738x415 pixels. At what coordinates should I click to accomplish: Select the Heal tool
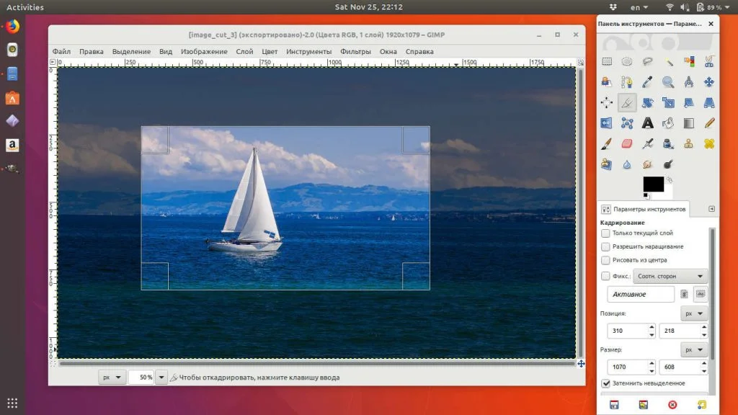[709, 143]
